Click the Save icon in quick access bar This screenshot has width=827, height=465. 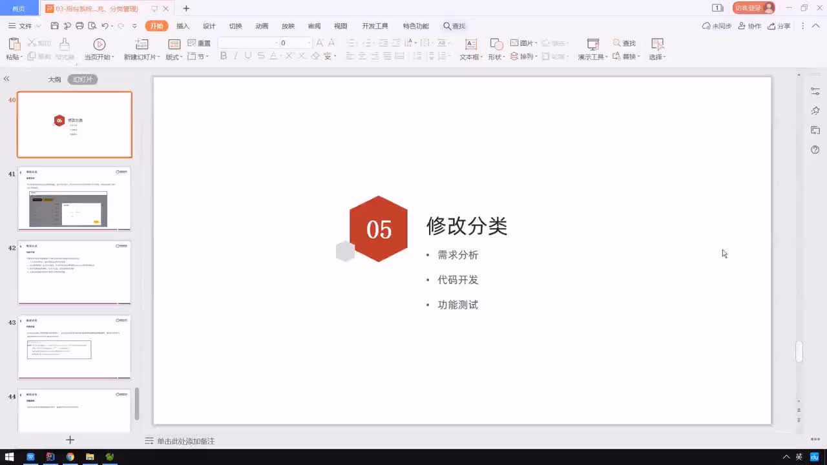tap(54, 26)
